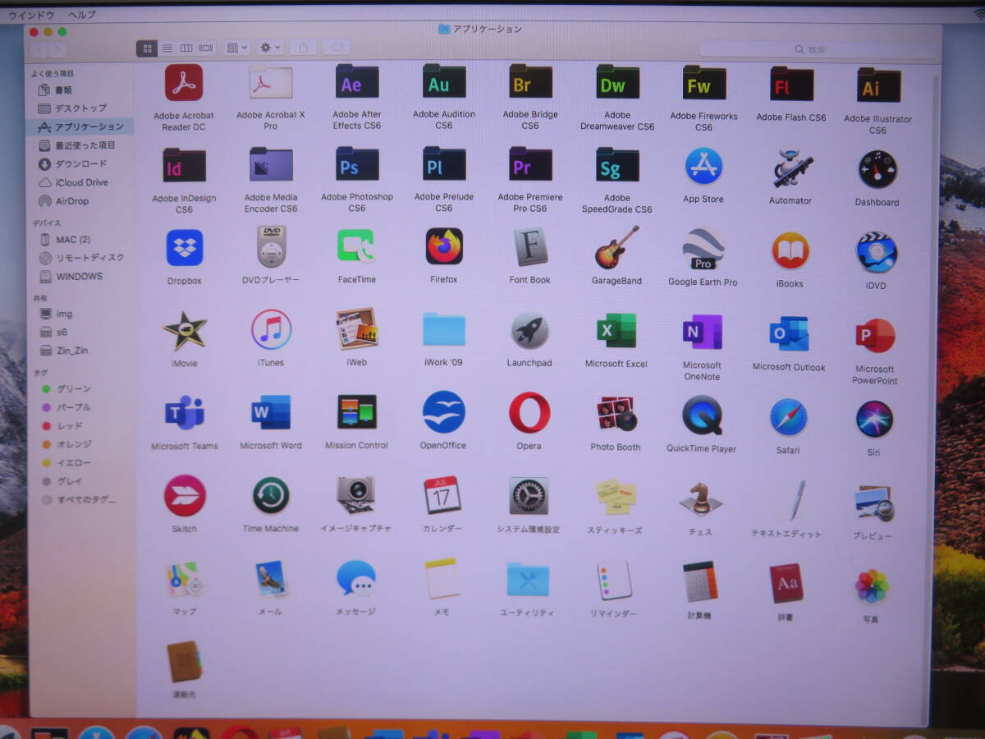The height and width of the screenshot is (739, 985).
Task: Select the Font Book app icon
Action: point(530,247)
